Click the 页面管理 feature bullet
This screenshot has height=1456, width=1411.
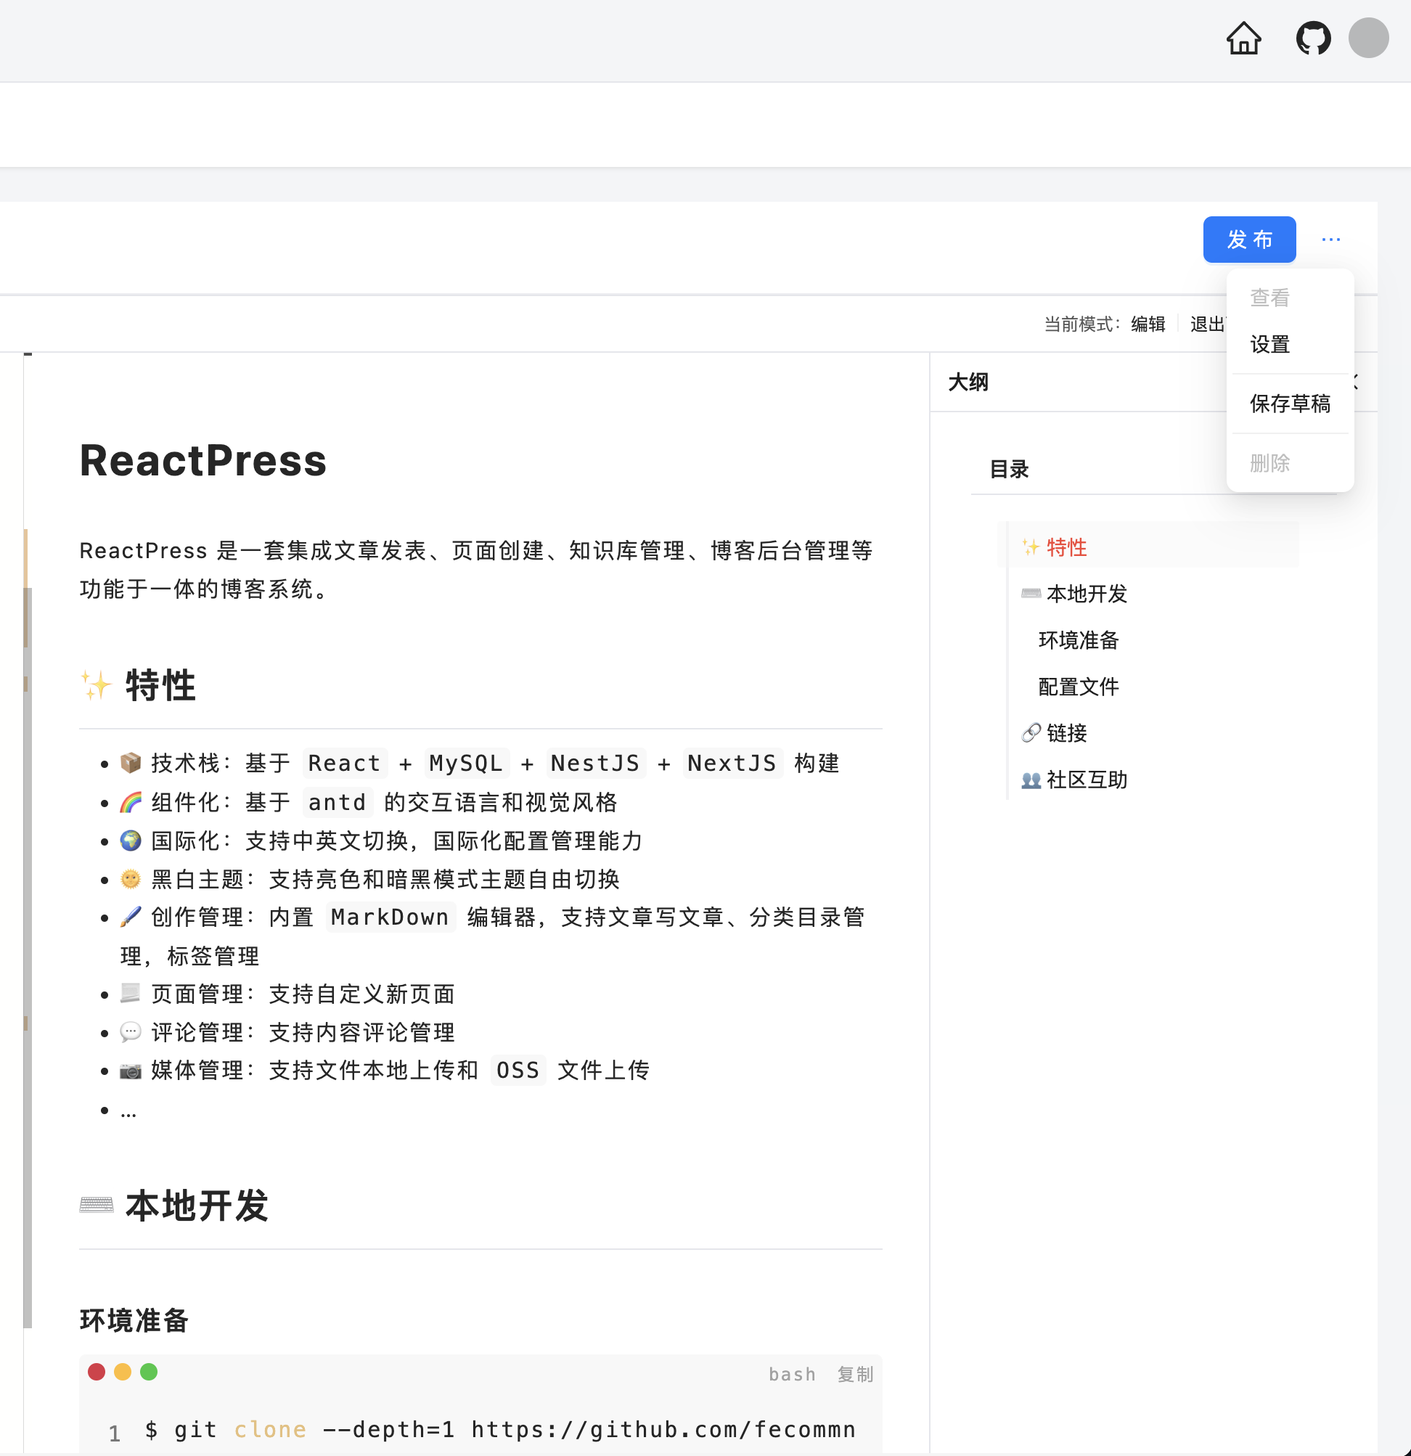(x=287, y=994)
